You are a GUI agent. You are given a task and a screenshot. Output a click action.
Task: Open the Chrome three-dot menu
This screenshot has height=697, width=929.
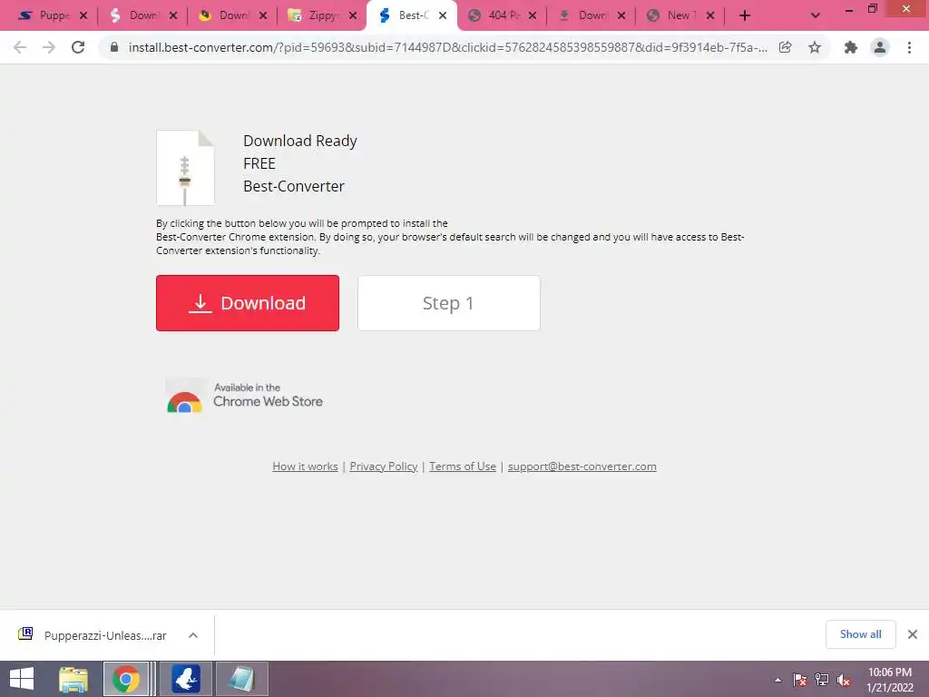click(909, 47)
